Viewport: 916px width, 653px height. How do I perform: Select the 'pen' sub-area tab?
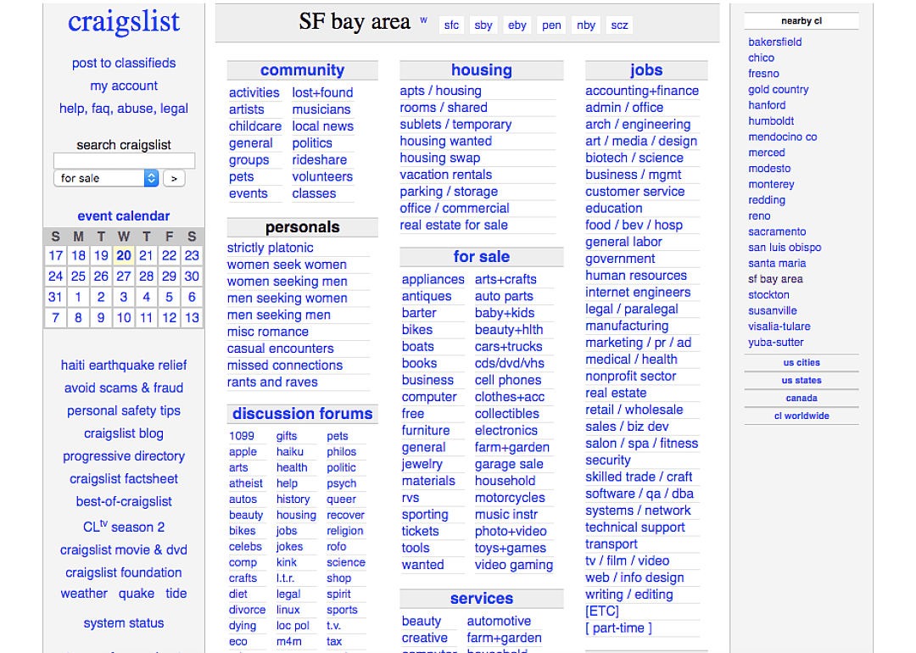(551, 25)
